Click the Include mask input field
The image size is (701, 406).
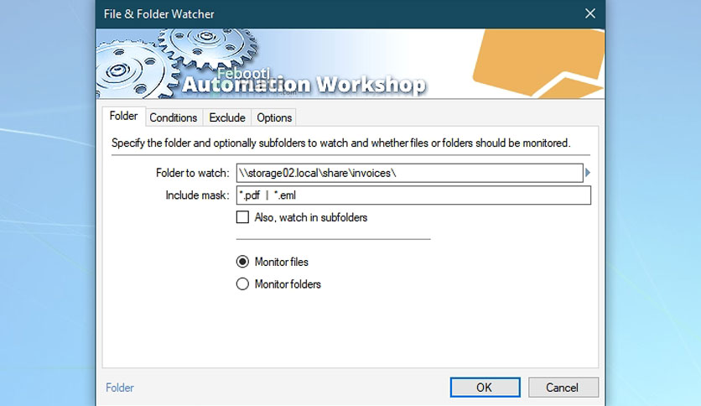point(413,195)
